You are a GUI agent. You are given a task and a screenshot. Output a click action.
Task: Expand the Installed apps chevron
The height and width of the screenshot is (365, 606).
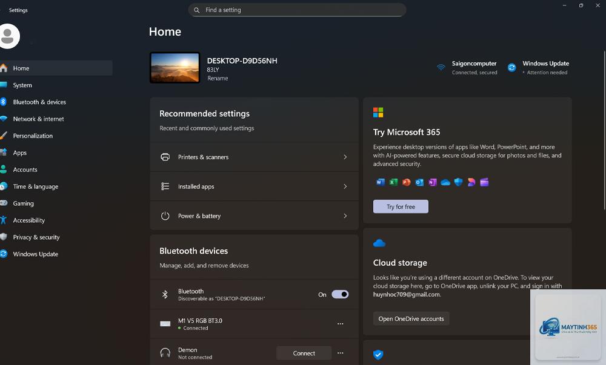(345, 186)
